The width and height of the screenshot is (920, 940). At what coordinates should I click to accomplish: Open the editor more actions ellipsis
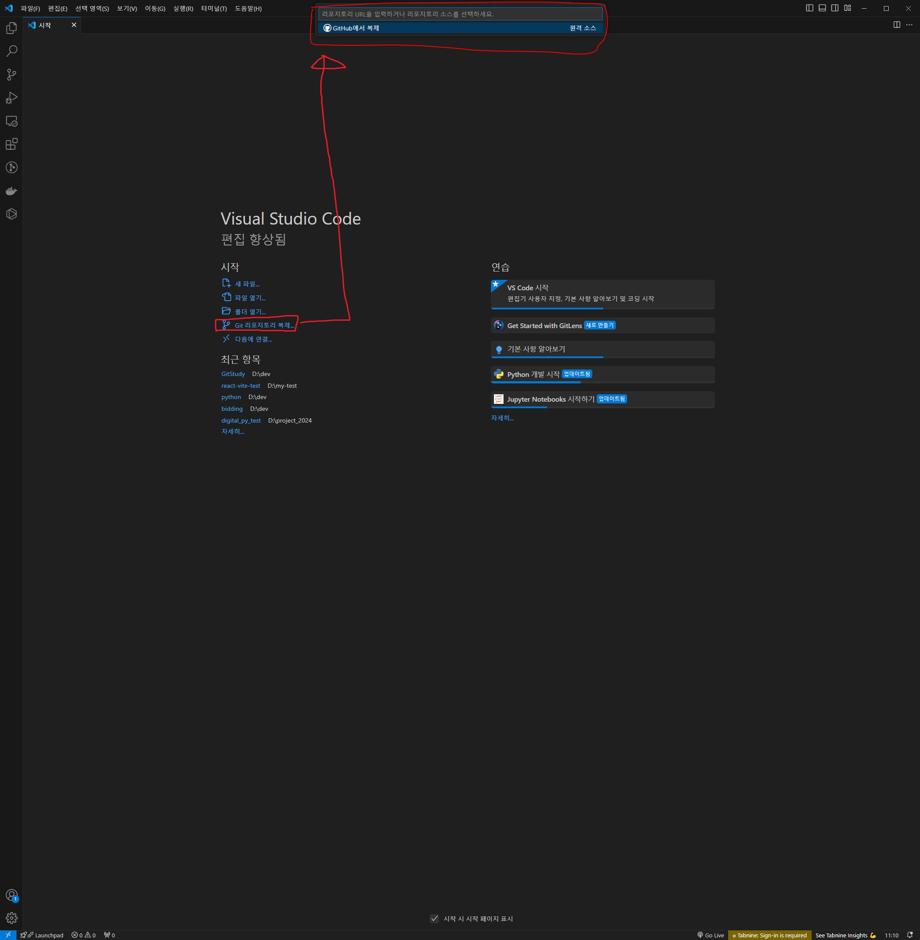pyautogui.click(x=910, y=25)
